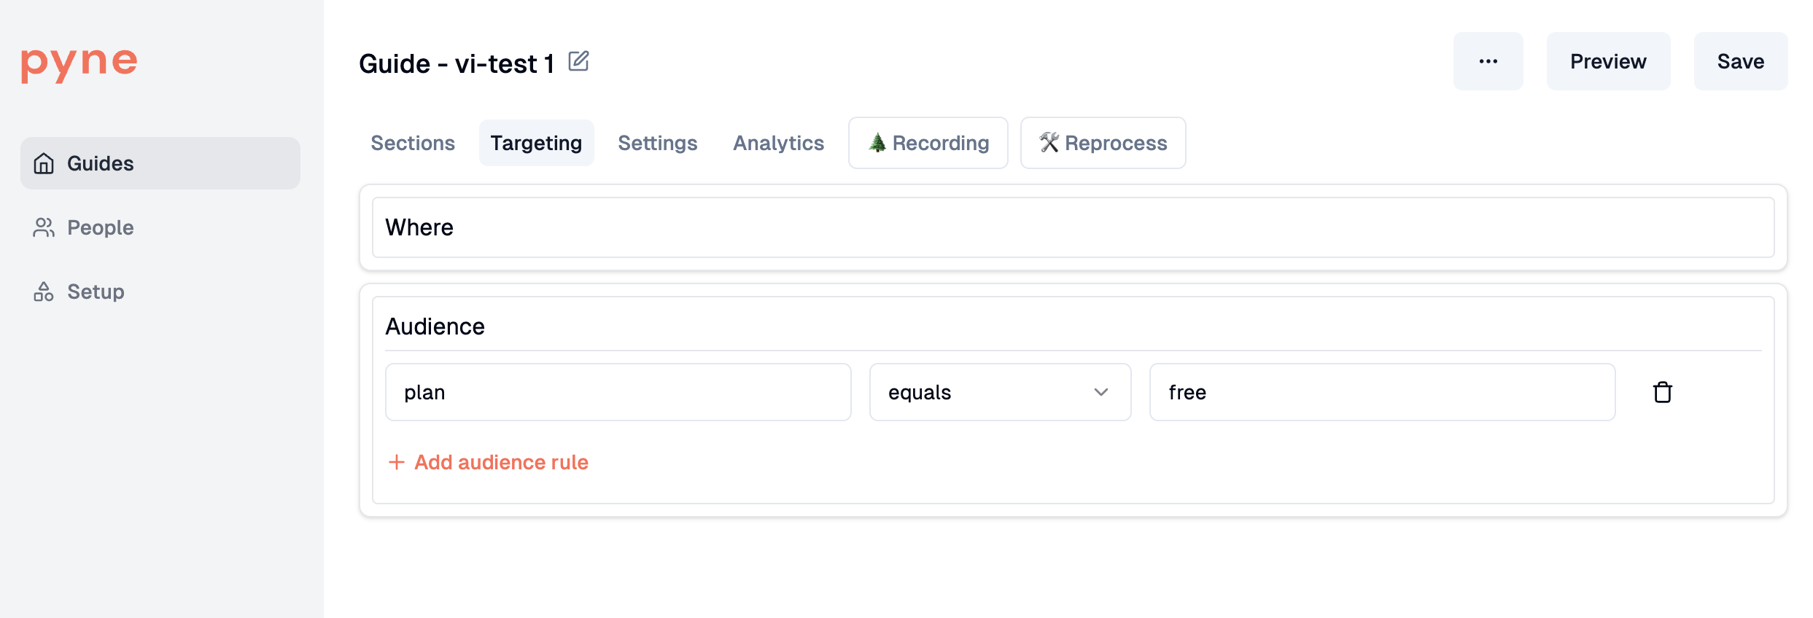Open Setup in the sidebar
1813x618 pixels.
point(160,292)
